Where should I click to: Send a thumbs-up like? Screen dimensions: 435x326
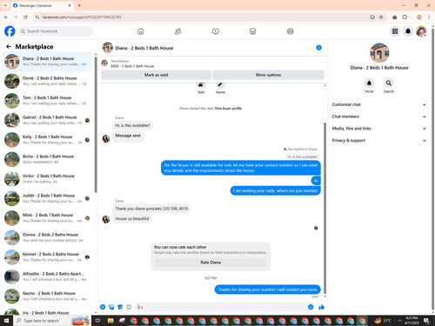tap(321, 307)
